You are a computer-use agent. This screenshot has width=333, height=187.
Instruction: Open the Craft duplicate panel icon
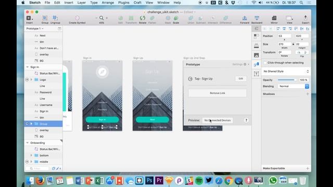(257, 36)
